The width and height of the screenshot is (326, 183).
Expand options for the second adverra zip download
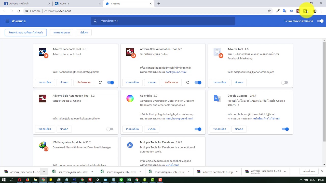(237, 172)
